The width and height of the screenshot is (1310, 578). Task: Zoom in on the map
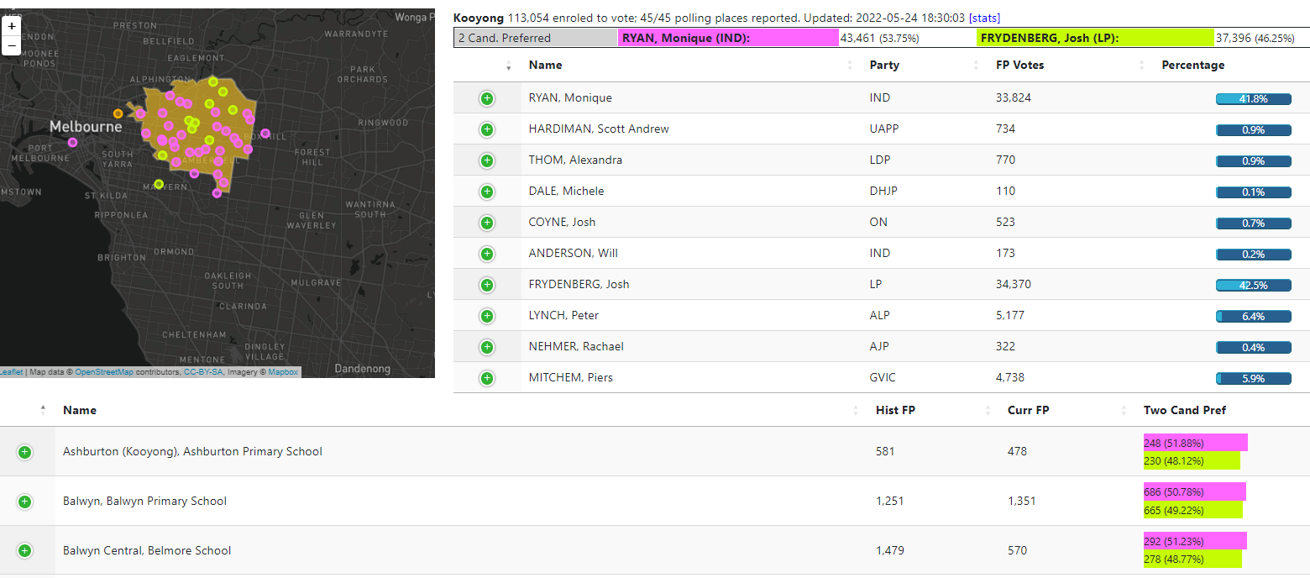click(x=12, y=26)
